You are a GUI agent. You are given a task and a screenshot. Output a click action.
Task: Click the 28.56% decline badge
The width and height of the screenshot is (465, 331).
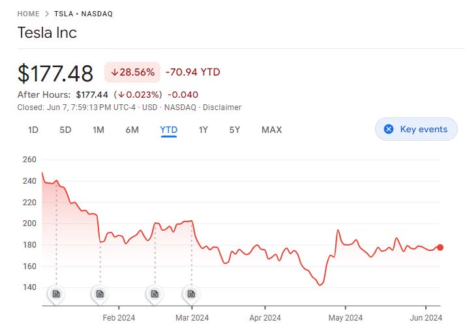tap(132, 72)
